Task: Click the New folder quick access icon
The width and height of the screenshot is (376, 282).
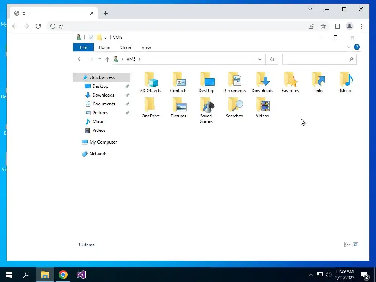Action: click(x=99, y=37)
